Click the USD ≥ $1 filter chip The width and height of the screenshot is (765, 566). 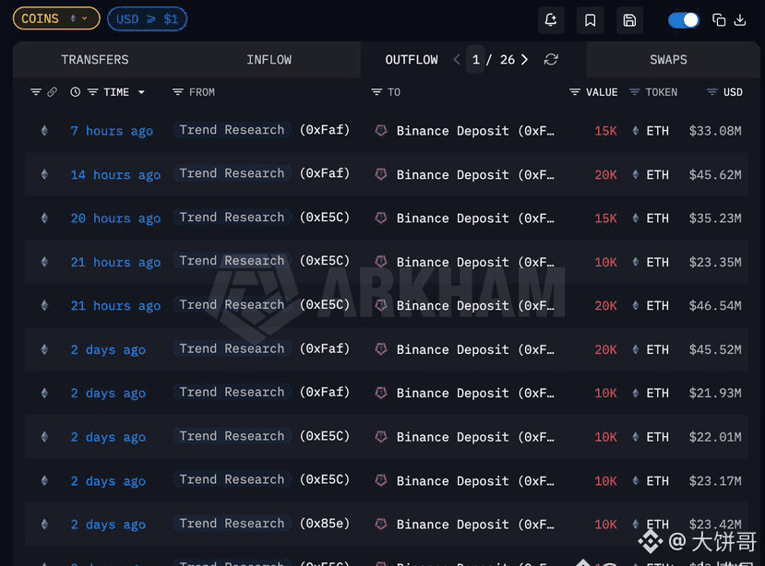(147, 19)
